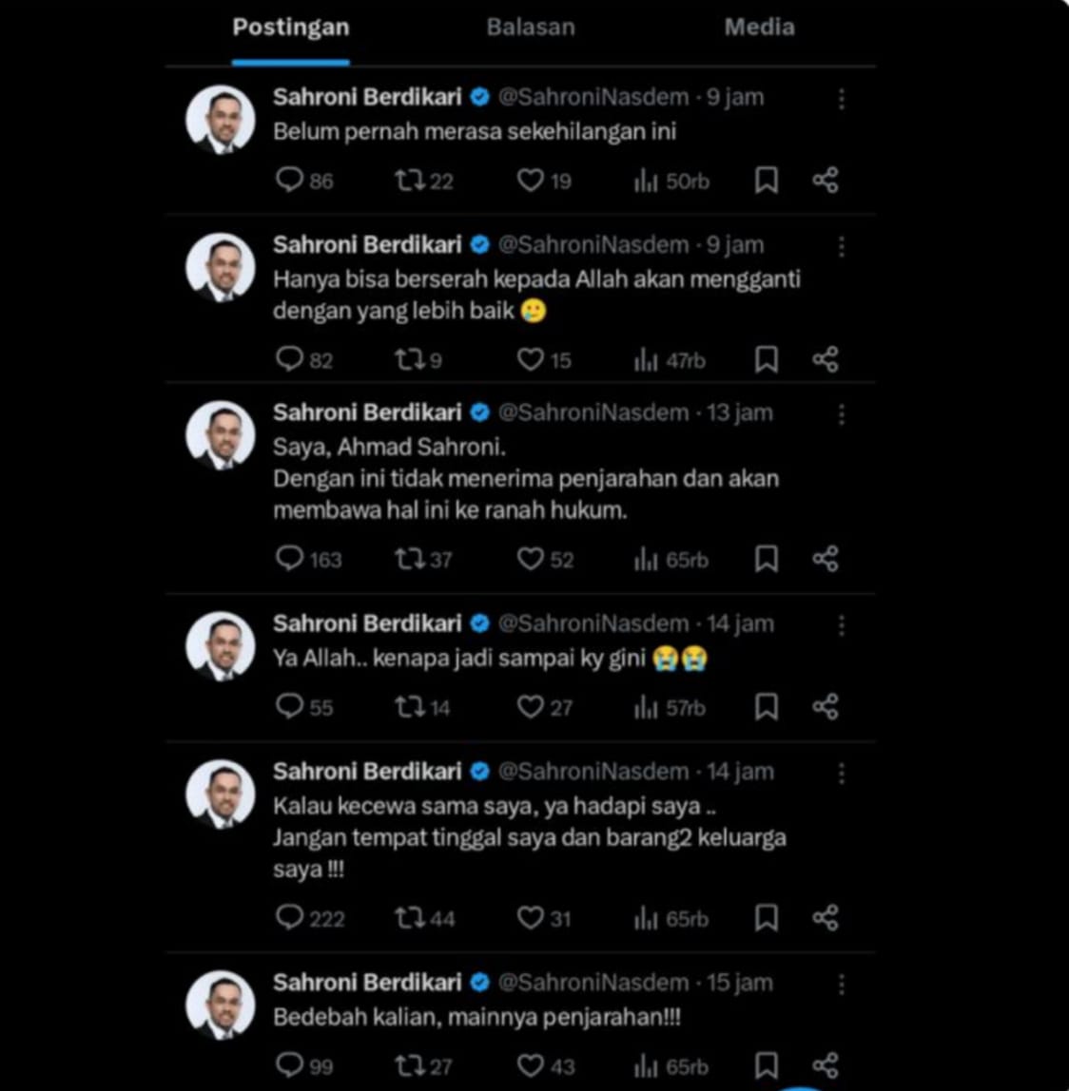Screen dimensions: 1069x1091
Task: View analytics of 'Bedebah kalian' post
Action: [647, 1066]
